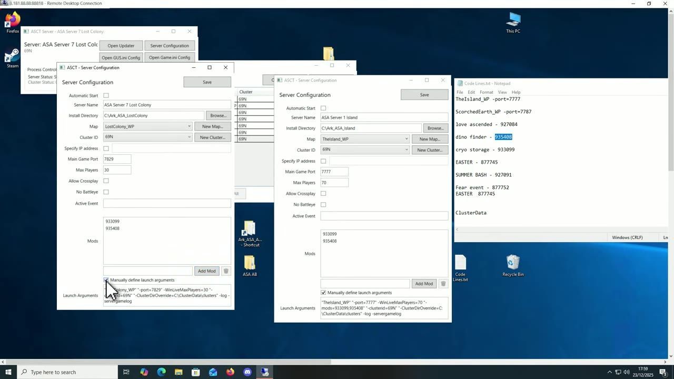The image size is (674, 379).
Task: Launch Copilot from the taskbar
Action: click(x=144, y=372)
